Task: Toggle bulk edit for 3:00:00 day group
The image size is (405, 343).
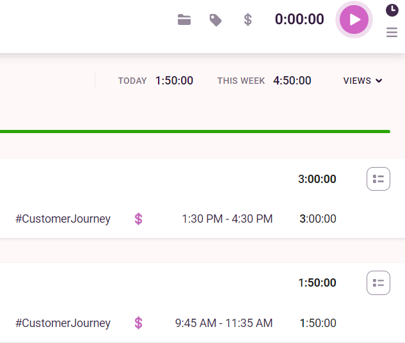Action: coord(378,179)
